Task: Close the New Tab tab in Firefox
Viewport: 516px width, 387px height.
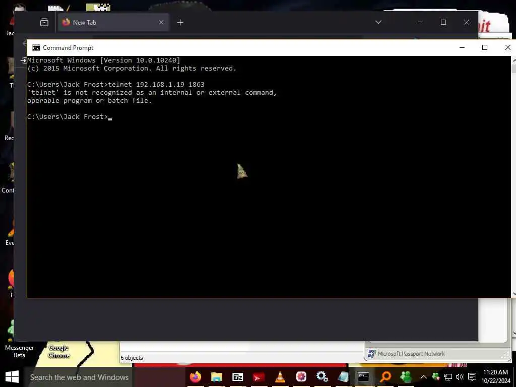Action: [x=161, y=22]
